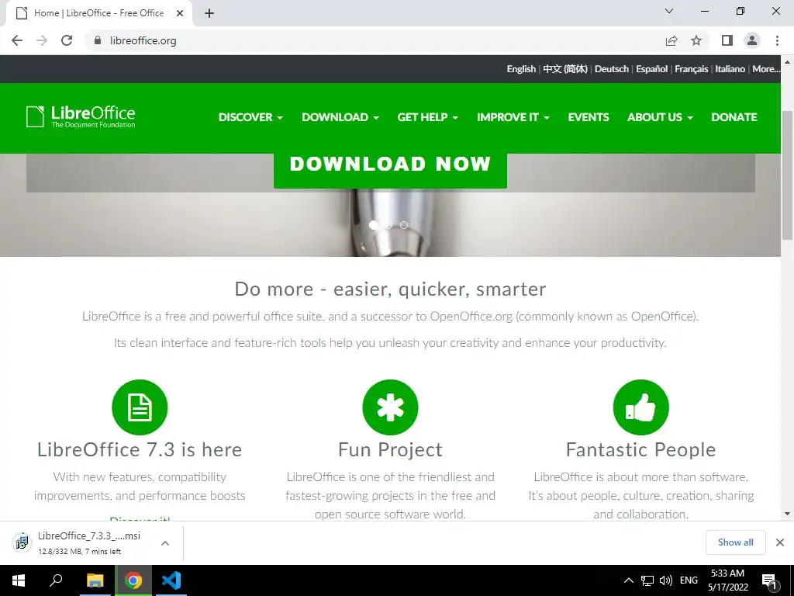Screen dimensions: 794x596
Task: Switch site language to Français
Action: [691, 69]
